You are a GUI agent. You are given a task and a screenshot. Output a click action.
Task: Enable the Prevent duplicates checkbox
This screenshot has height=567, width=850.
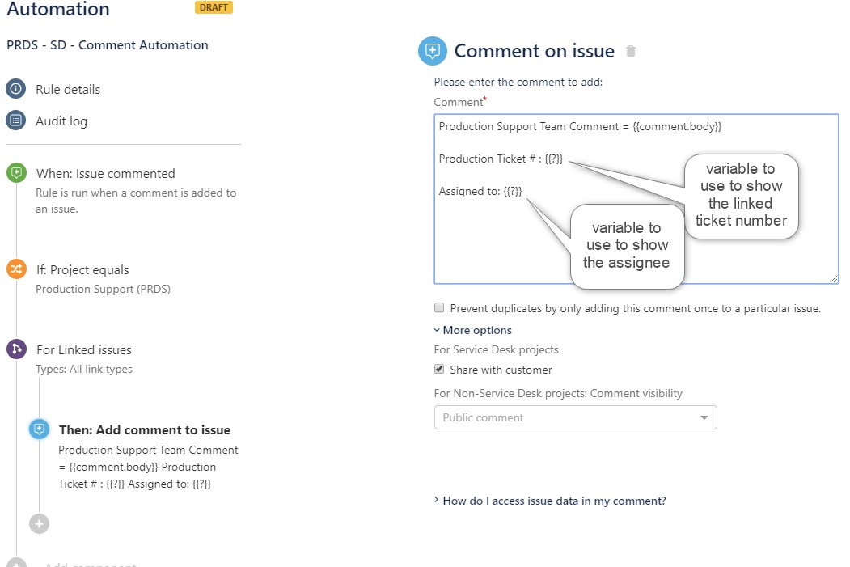pyautogui.click(x=439, y=307)
